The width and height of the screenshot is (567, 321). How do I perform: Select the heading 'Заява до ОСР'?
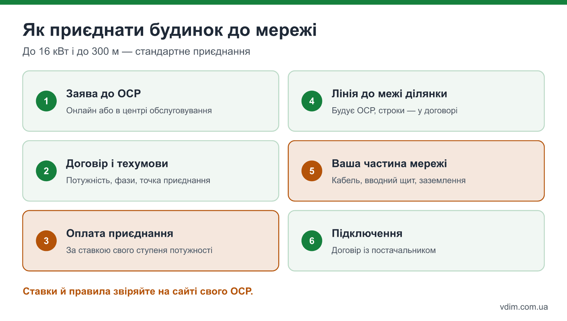tap(103, 94)
